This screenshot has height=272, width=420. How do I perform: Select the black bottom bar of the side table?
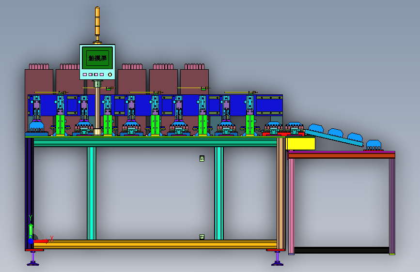coord(342,250)
